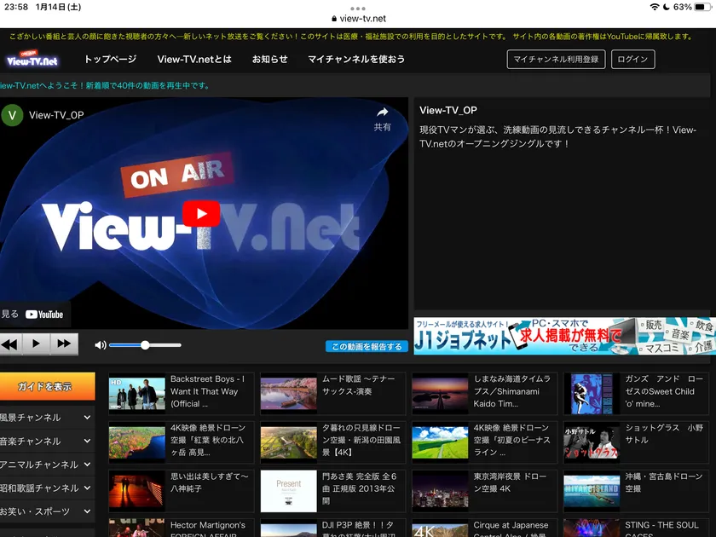Image resolution: width=716 pixels, height=537 pixels.
Task: Click the red YouTube play button
Action: 201,214
